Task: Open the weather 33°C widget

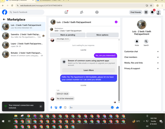Action: pyautogui.click(x=136, y=121)
